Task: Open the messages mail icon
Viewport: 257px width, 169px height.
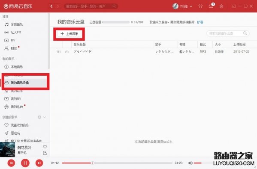Action: [211, 6]
